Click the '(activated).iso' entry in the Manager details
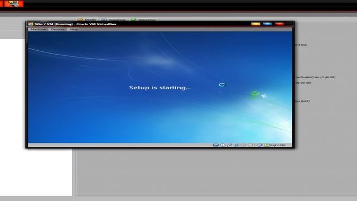 (315, 77)
